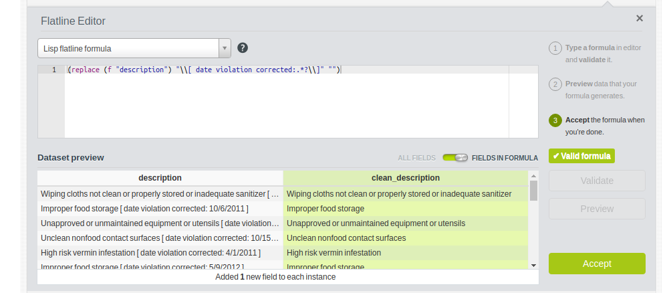The image size is (665, 293).
Task: Click line number 1 in editor gutter
Action: point(53,70)
